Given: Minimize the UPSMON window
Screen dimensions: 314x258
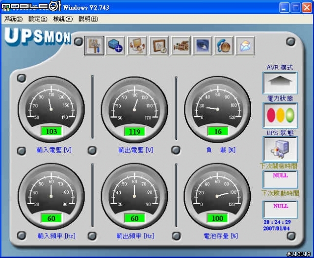Looking at the screenshot, I should click(284, 8).
